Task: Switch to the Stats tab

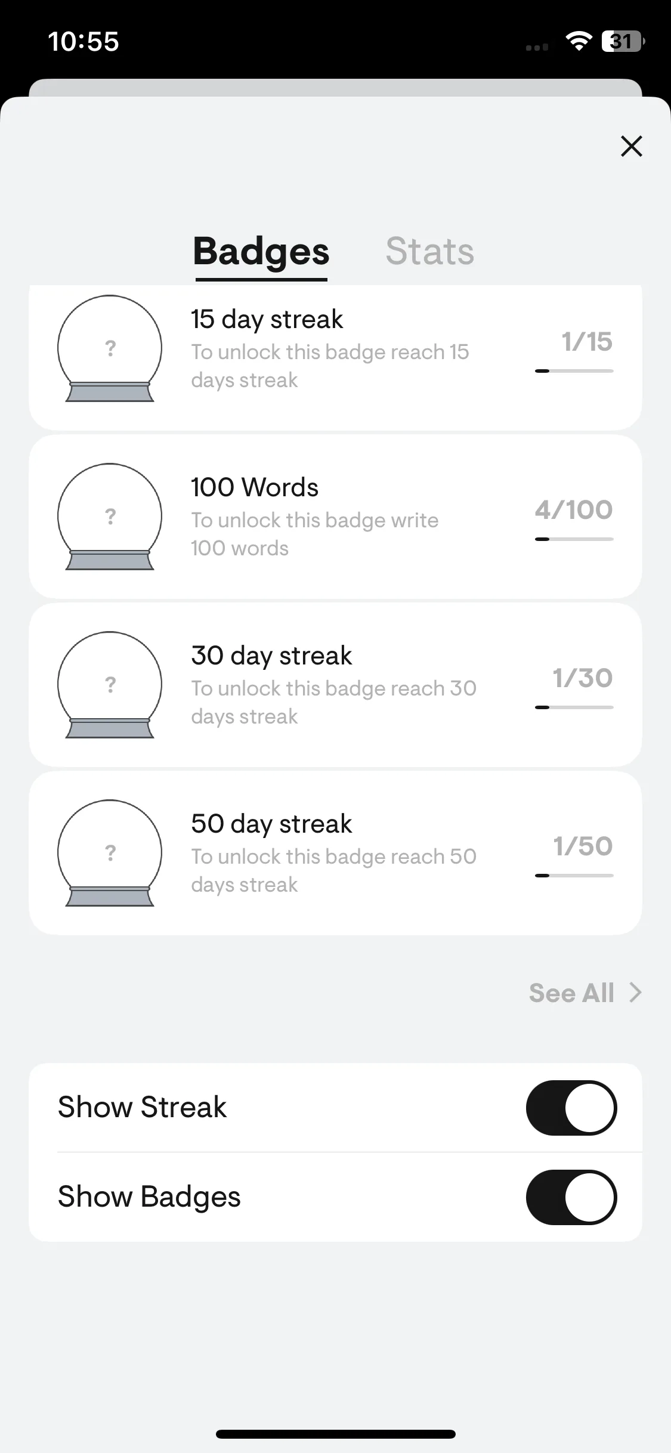Action: tap(429, 251)
